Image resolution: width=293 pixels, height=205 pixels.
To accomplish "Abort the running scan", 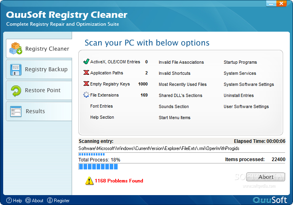I will [266, 177].
